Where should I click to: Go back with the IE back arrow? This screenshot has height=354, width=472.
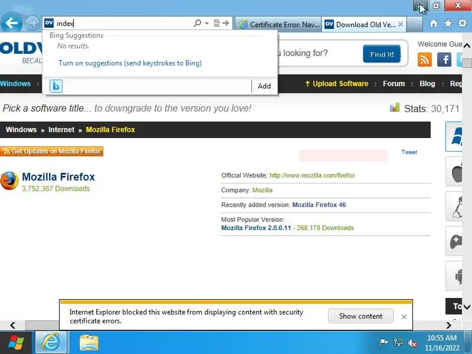tap(11, 22)
